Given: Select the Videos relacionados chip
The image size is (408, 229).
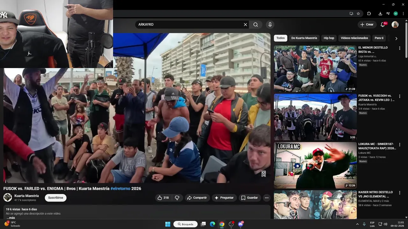Looking at the screenshot, I should tap(354, 38).
